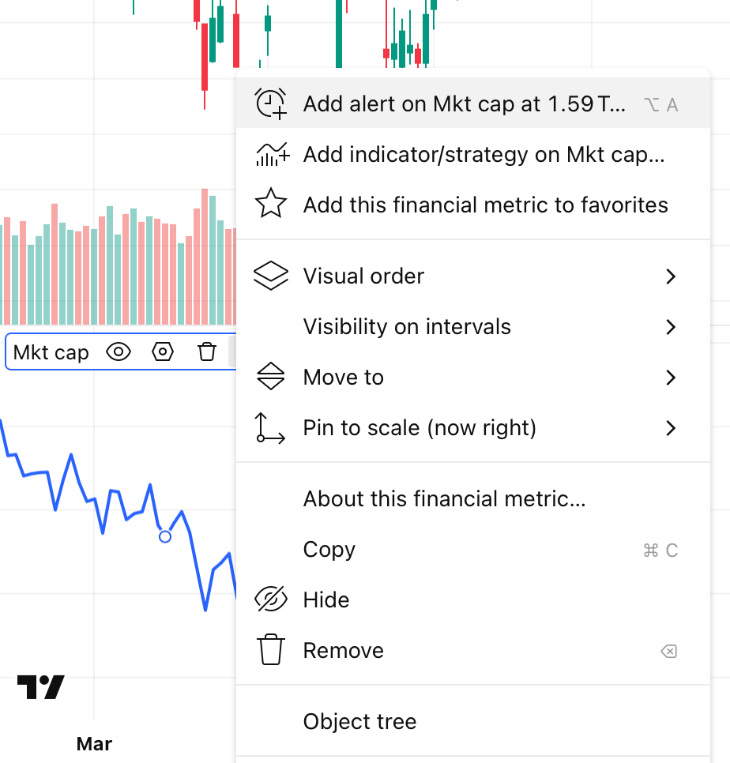The height and width of the screenshot is (763, 730).
Task: Click the Move to arrows icon
Action: 270,376
